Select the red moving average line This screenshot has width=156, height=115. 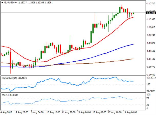coord(99,41)
